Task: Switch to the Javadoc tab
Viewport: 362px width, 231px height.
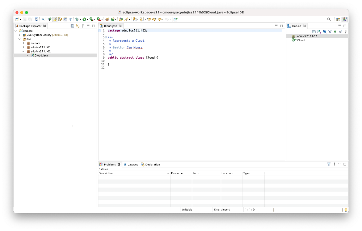Action: [x=132, y=164]
